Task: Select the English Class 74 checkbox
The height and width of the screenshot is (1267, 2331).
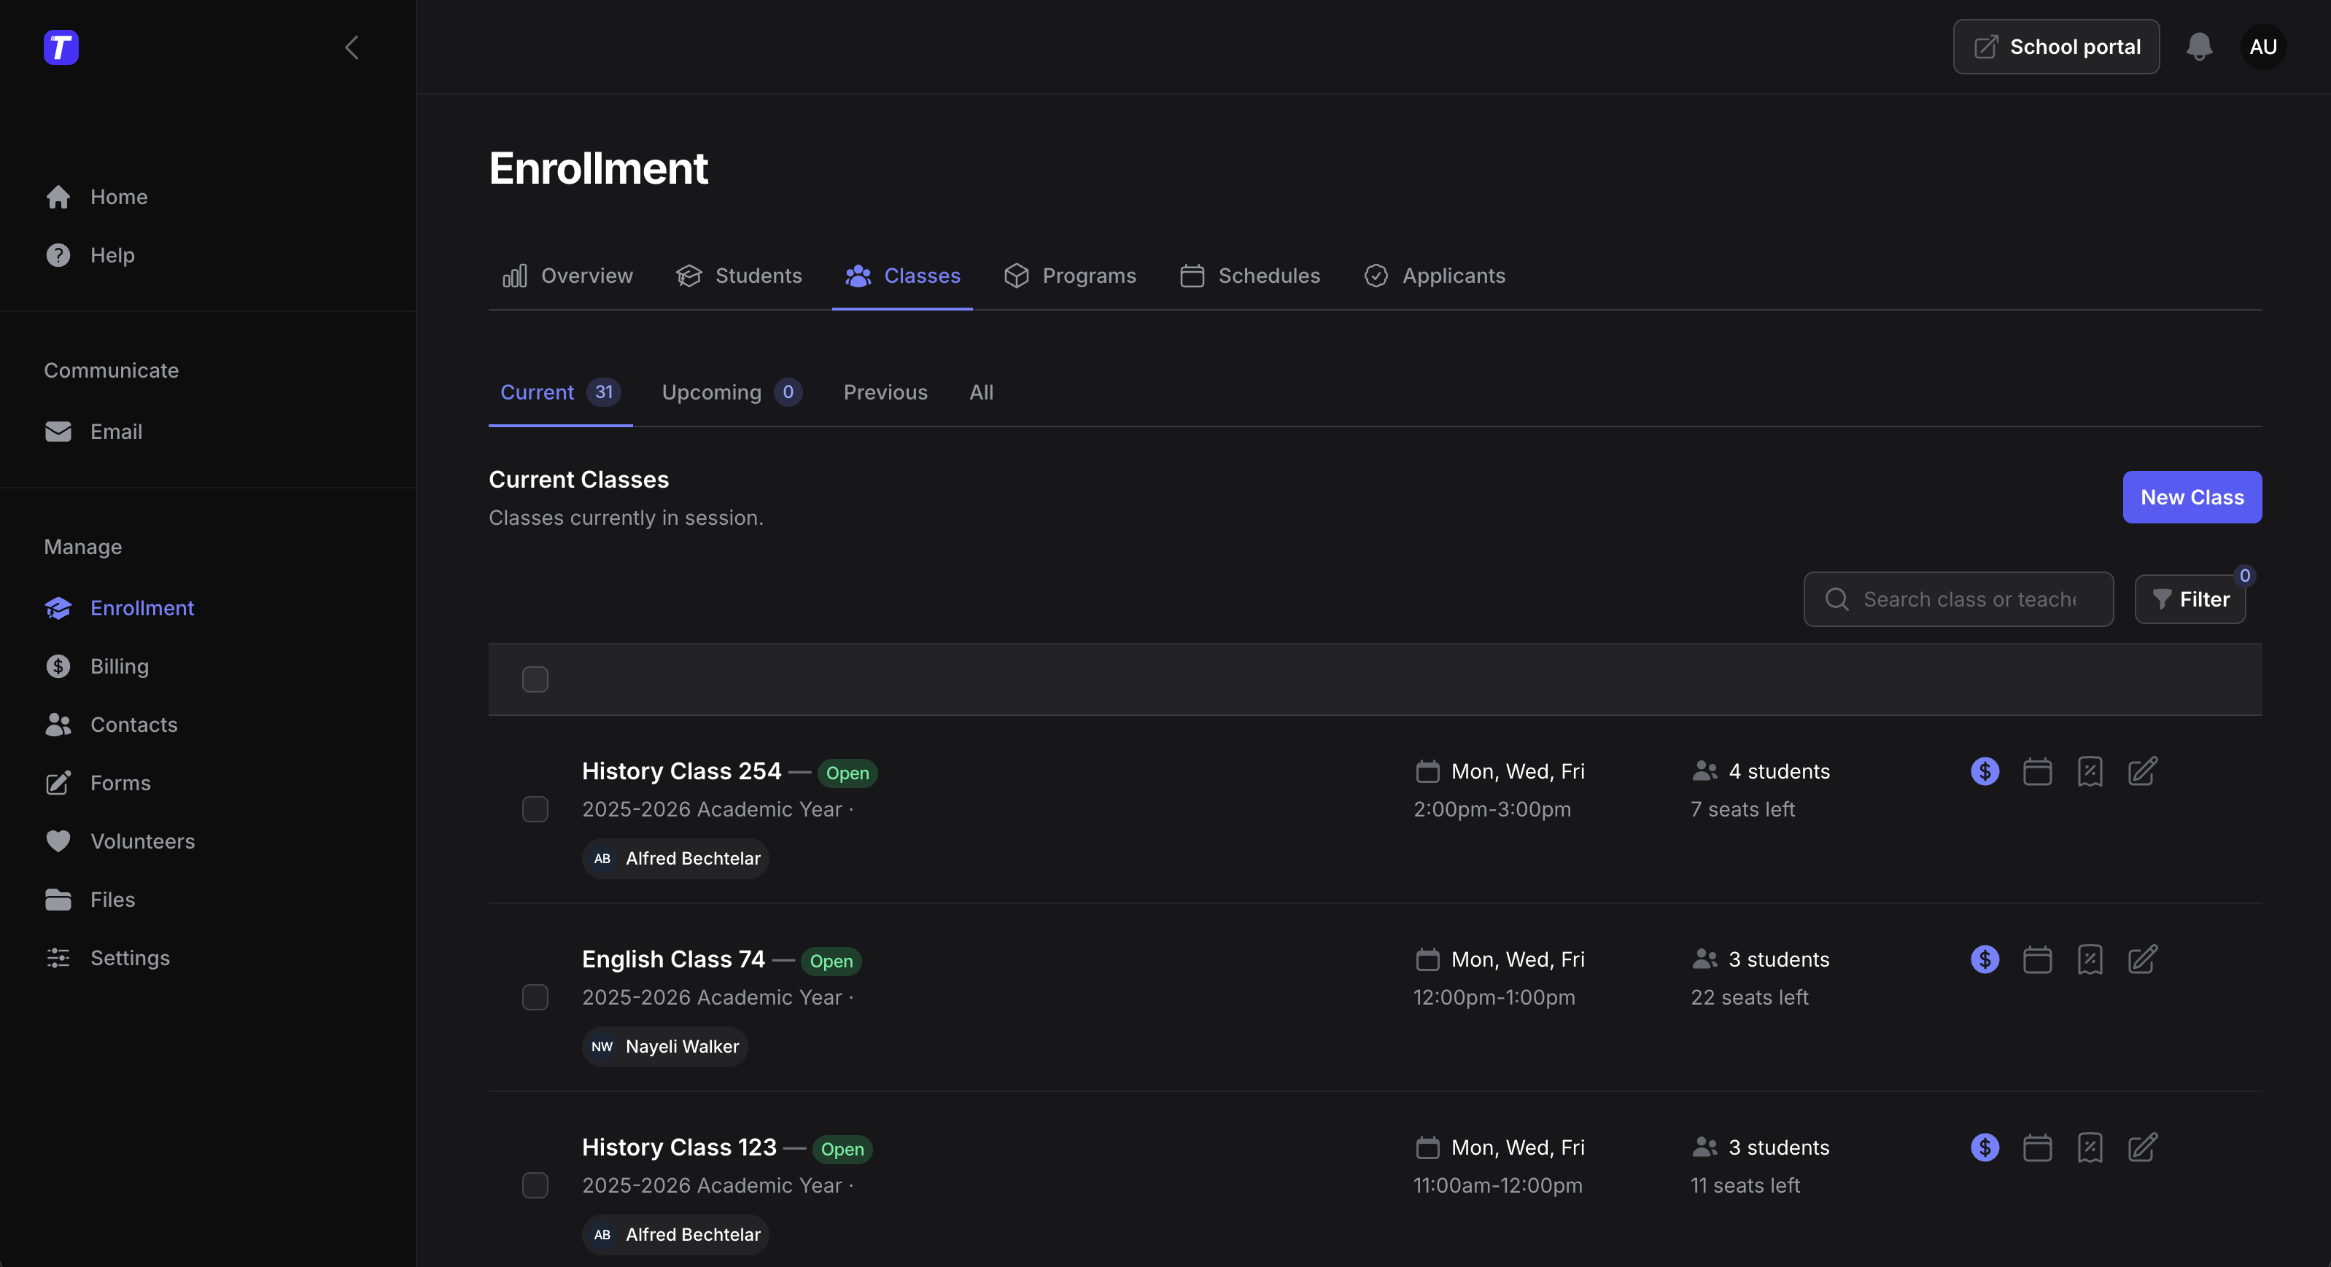Action: coord(535,997)
